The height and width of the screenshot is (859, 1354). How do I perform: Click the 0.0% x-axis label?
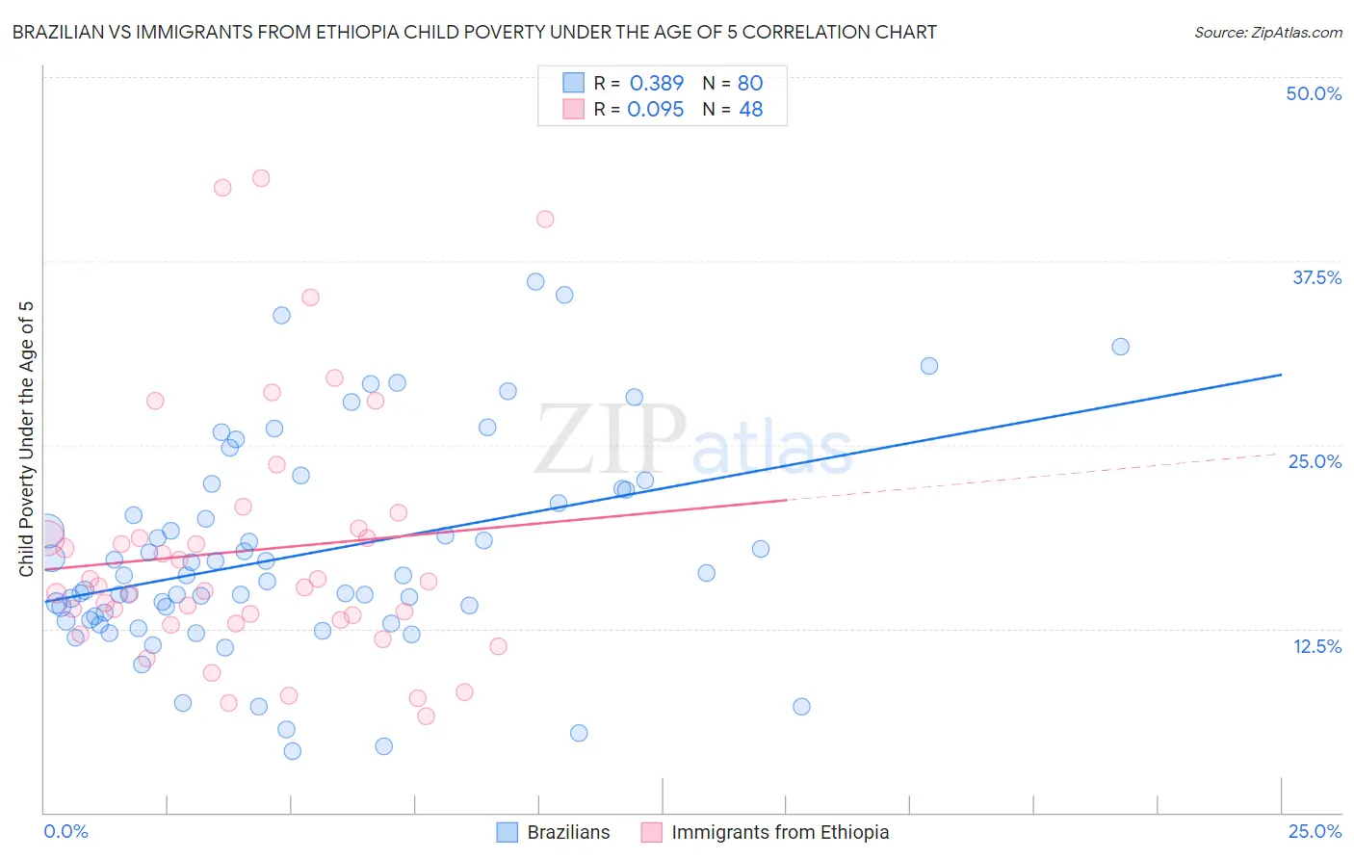click(x=65, y=831)
